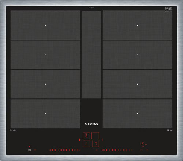
Task: Set power level on the right red slider
Action: (117, 150)
